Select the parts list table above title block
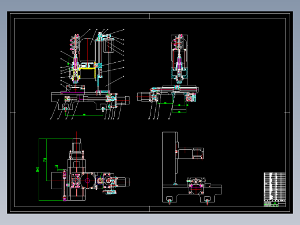This screenshot has height=225, width=300. click(275, 186)
